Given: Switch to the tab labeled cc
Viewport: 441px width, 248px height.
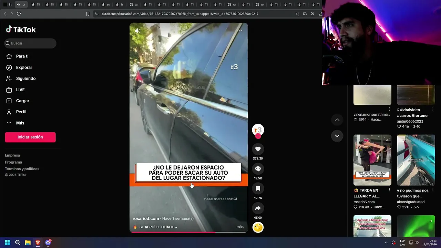Looking at the screenshot, I should point(105,4).
